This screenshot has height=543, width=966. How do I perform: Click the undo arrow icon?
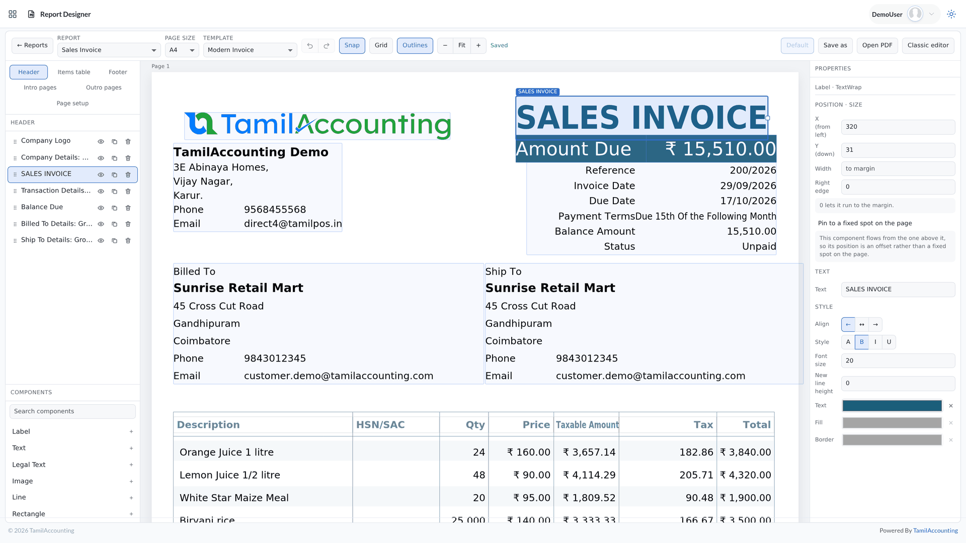pos(310,46)
